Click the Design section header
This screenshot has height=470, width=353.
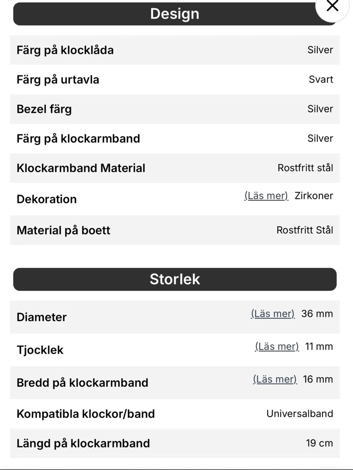point(174,14)
